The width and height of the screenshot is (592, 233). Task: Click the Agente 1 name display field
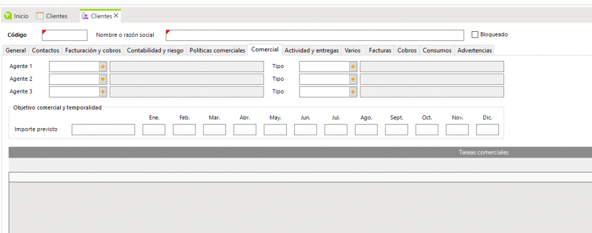(187, 67)
